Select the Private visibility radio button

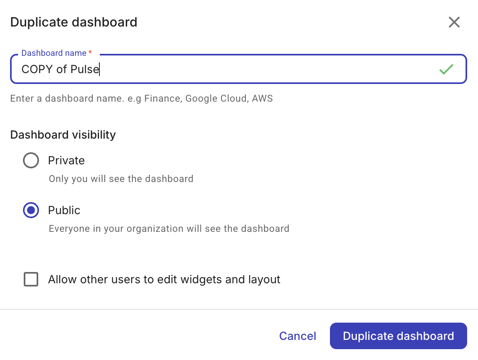coord(31,160)
